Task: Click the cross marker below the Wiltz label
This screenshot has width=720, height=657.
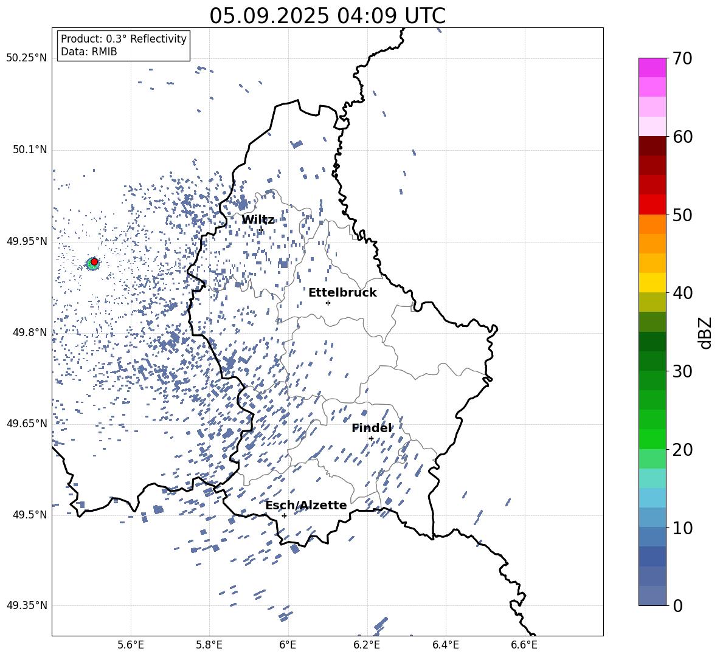Action: click(261, 230)
